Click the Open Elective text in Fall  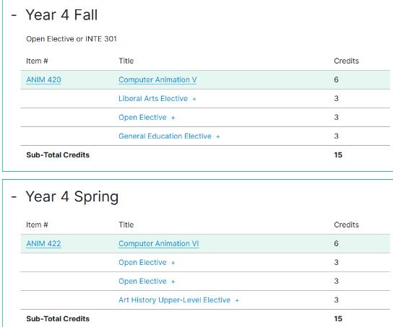(x=142, y=117)
